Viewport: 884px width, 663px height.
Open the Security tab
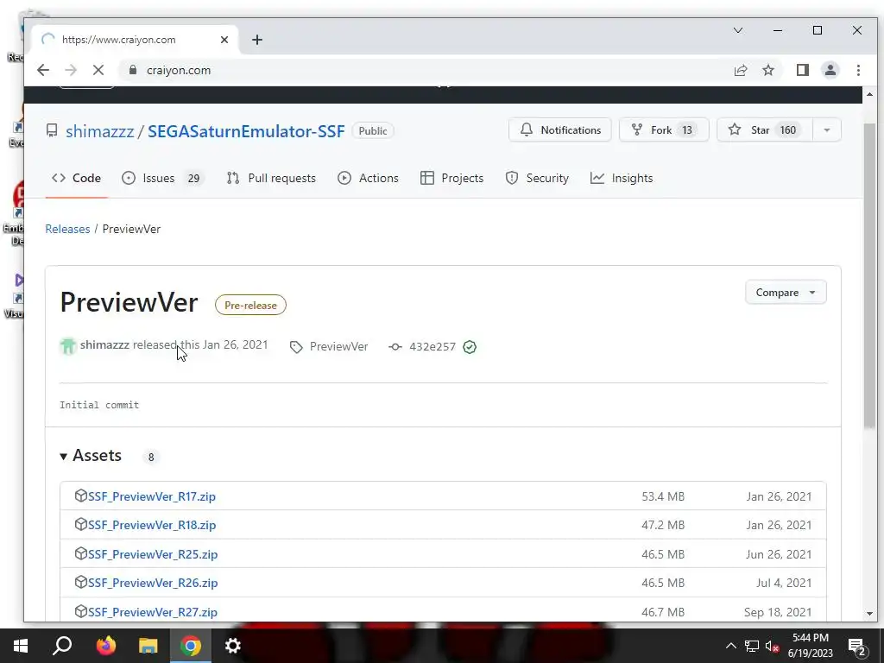pos(537,178)
